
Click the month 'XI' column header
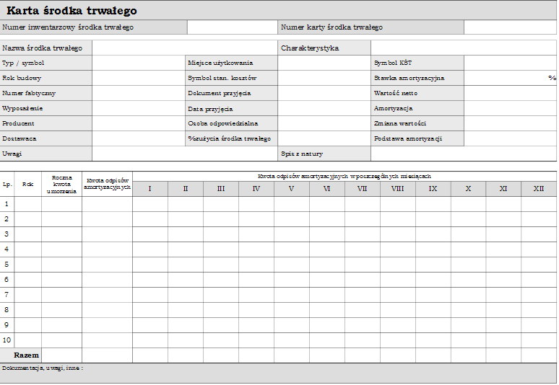[x=503, y=189]
